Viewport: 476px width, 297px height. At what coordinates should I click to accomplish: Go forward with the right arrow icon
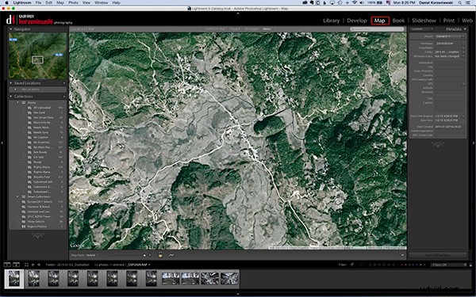39,265
